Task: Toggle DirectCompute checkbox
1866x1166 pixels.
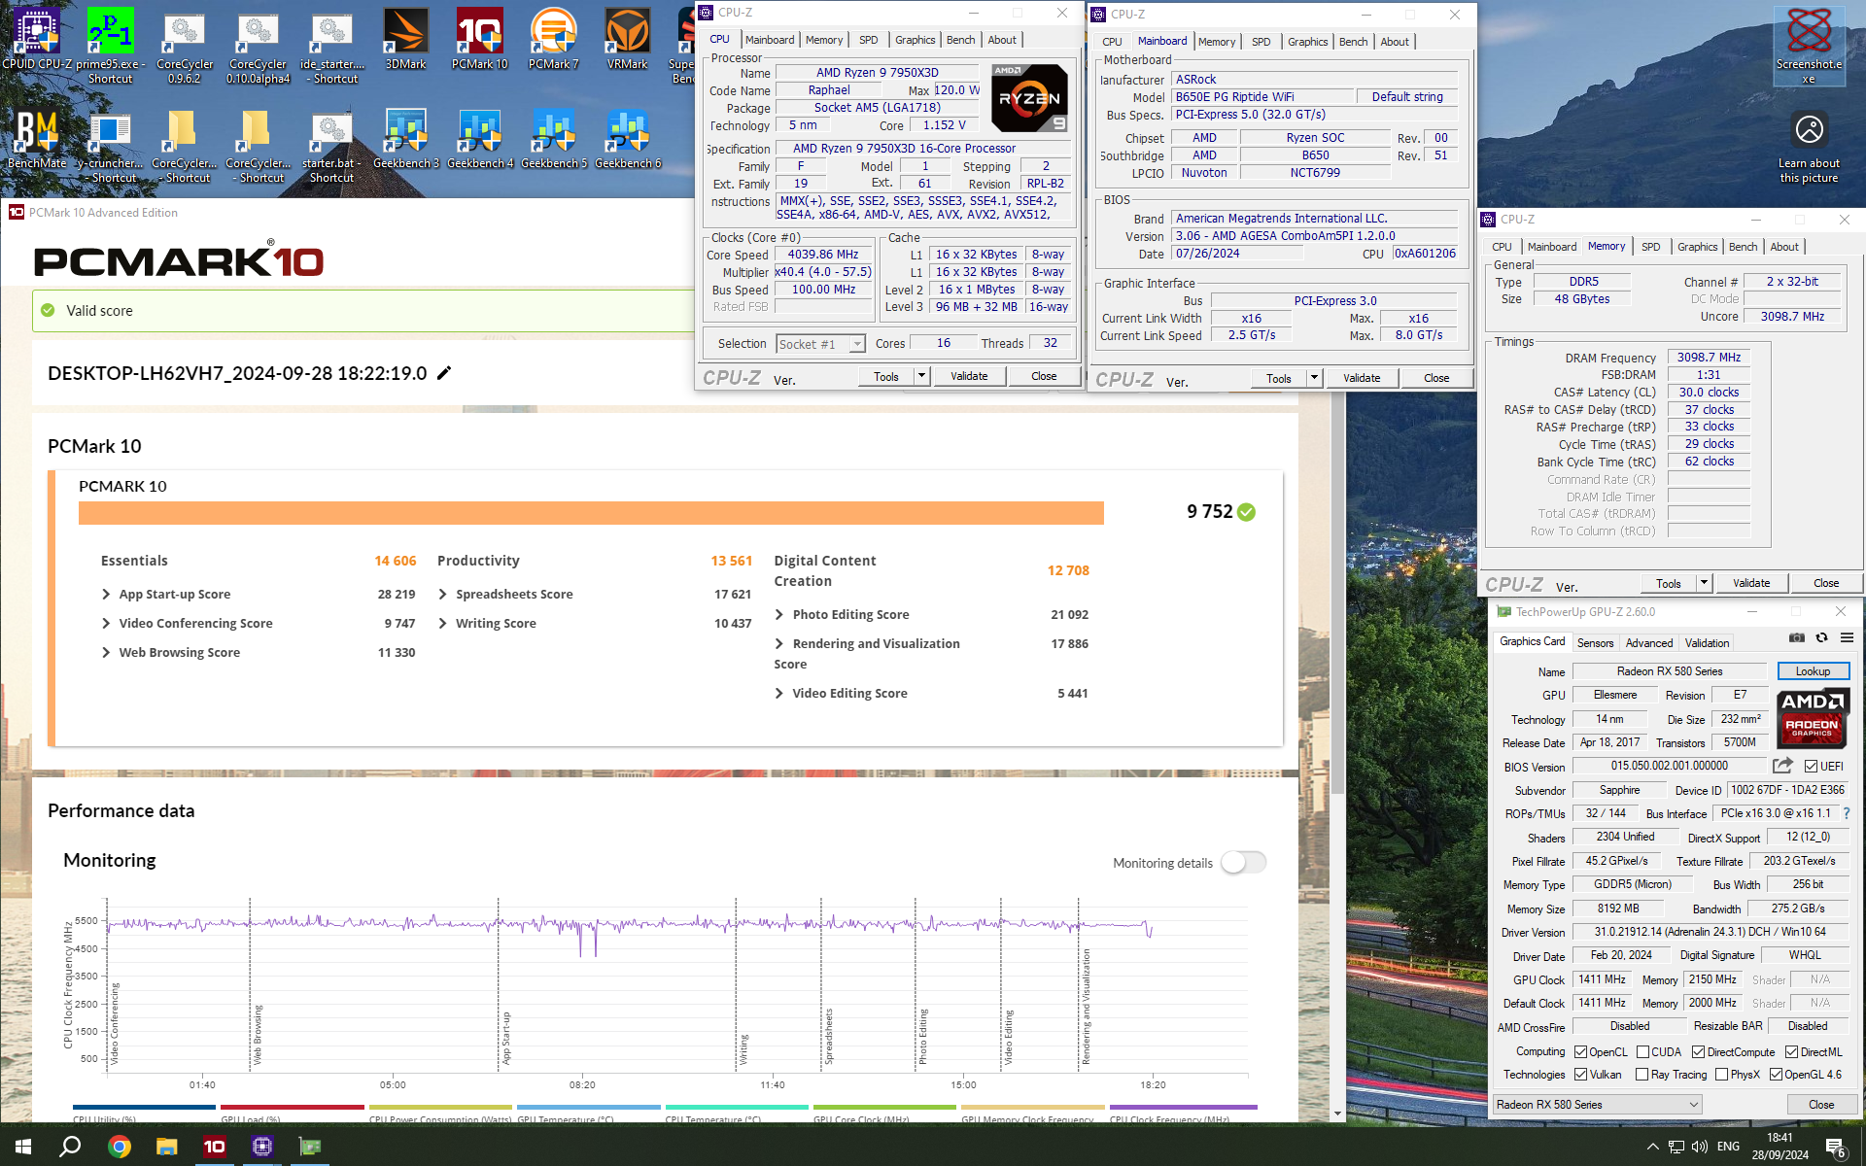Action: coord(1699,1052)
